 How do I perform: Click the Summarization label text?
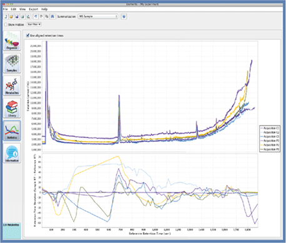[x=66, y=16]
